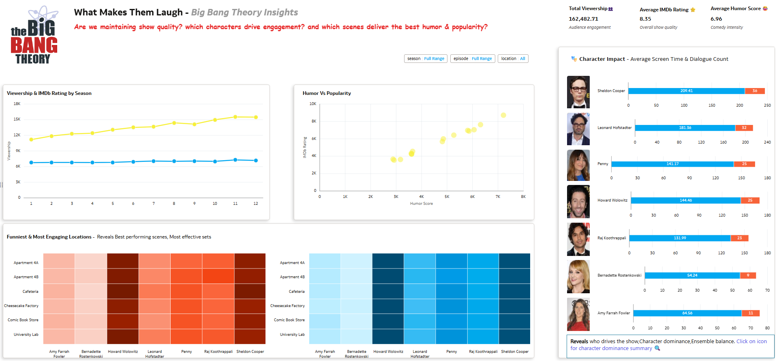The height and width of the screenshot is (361, 777).
Task: Select Penny's portrait photo
Action: (x=578, y=165)
